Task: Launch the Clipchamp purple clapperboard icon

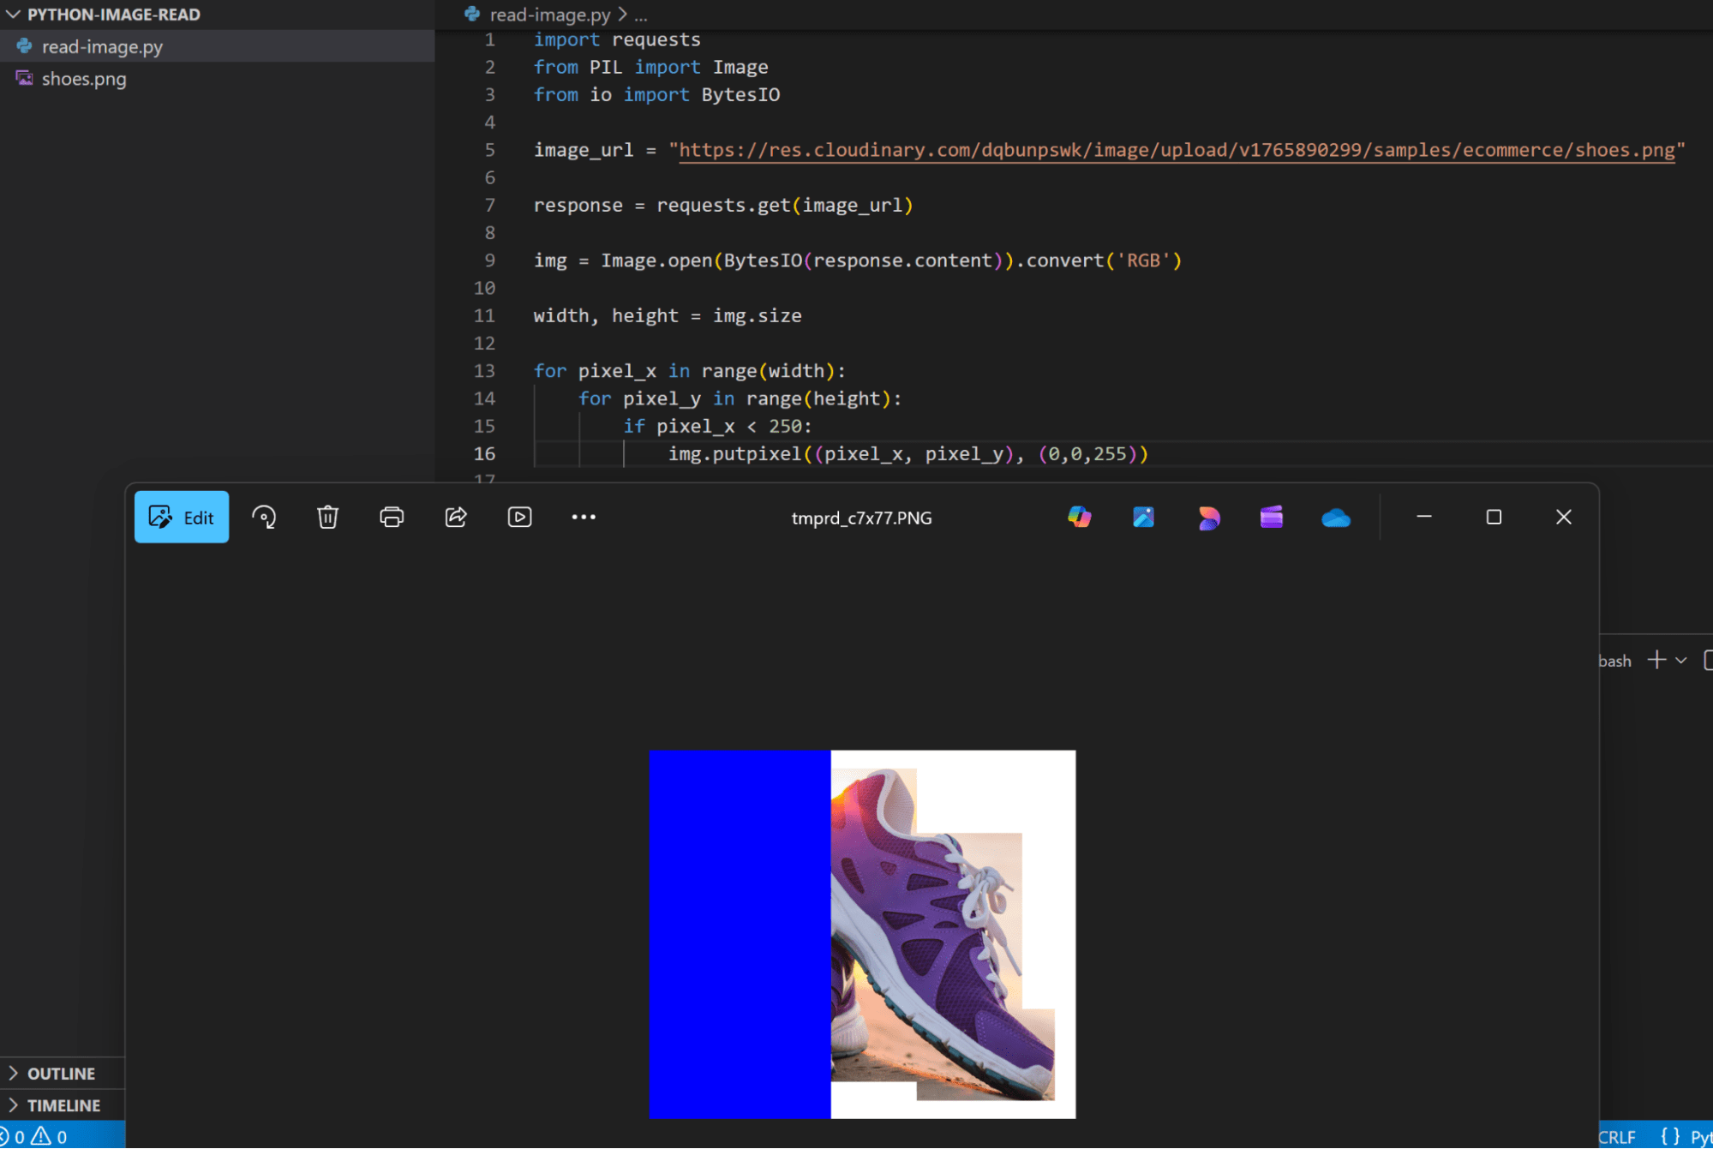Action: click(x=1271, y=518)
